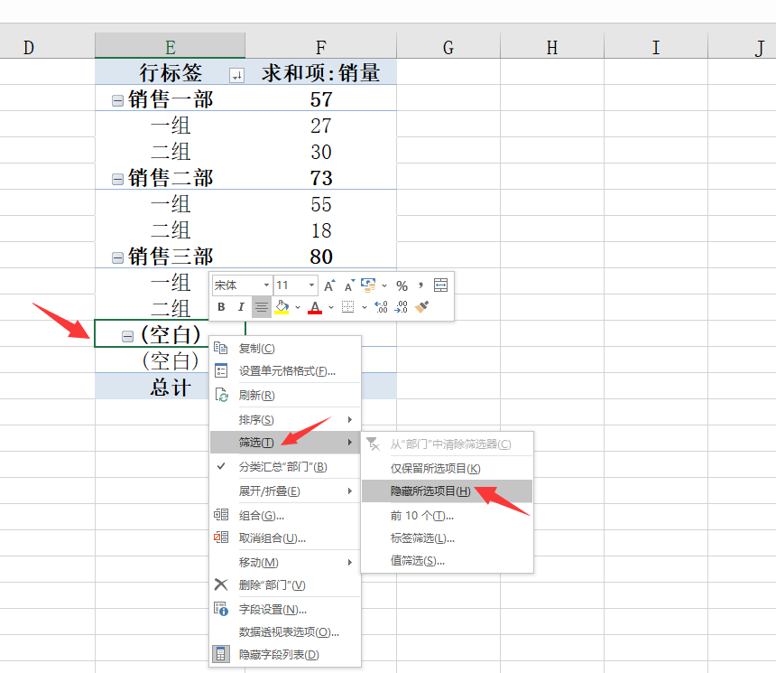Viewport: 776px width, 673px height.
Task: Click cell with value 73
Action: (320, 177)
